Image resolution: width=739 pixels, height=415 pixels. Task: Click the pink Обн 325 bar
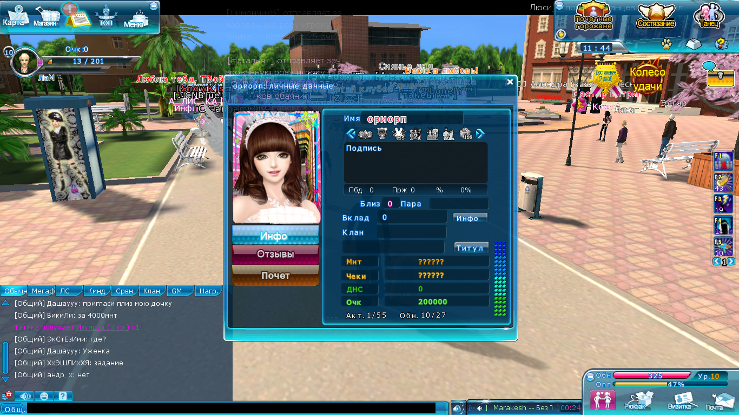click(x=652, y=376)
